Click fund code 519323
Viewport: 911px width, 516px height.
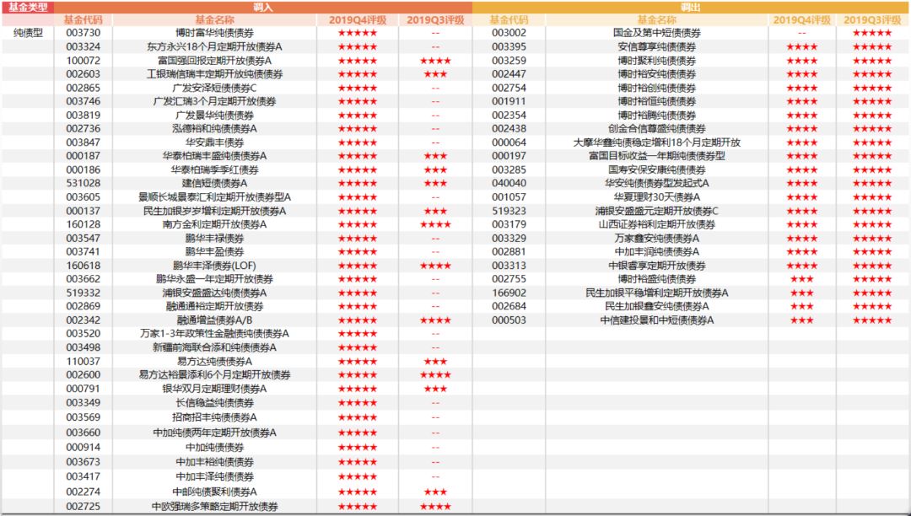tap(509, 212)
